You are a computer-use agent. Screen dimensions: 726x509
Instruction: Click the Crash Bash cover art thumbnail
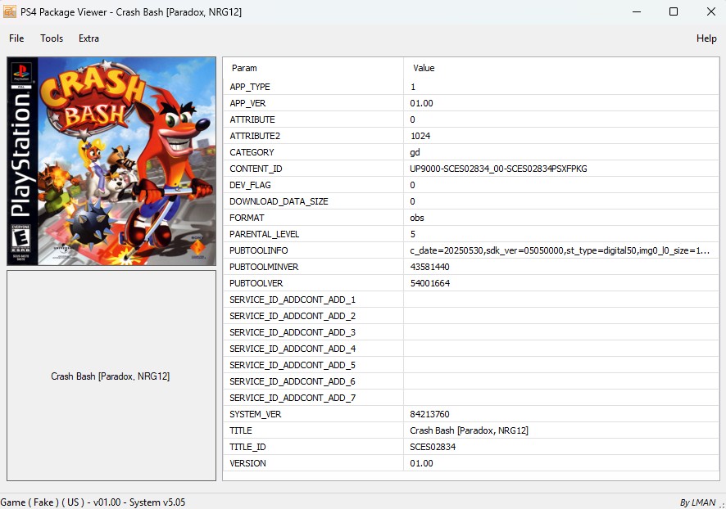coord(111,161)
